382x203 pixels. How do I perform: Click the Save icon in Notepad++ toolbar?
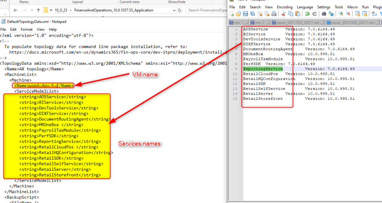coord(246,14)
